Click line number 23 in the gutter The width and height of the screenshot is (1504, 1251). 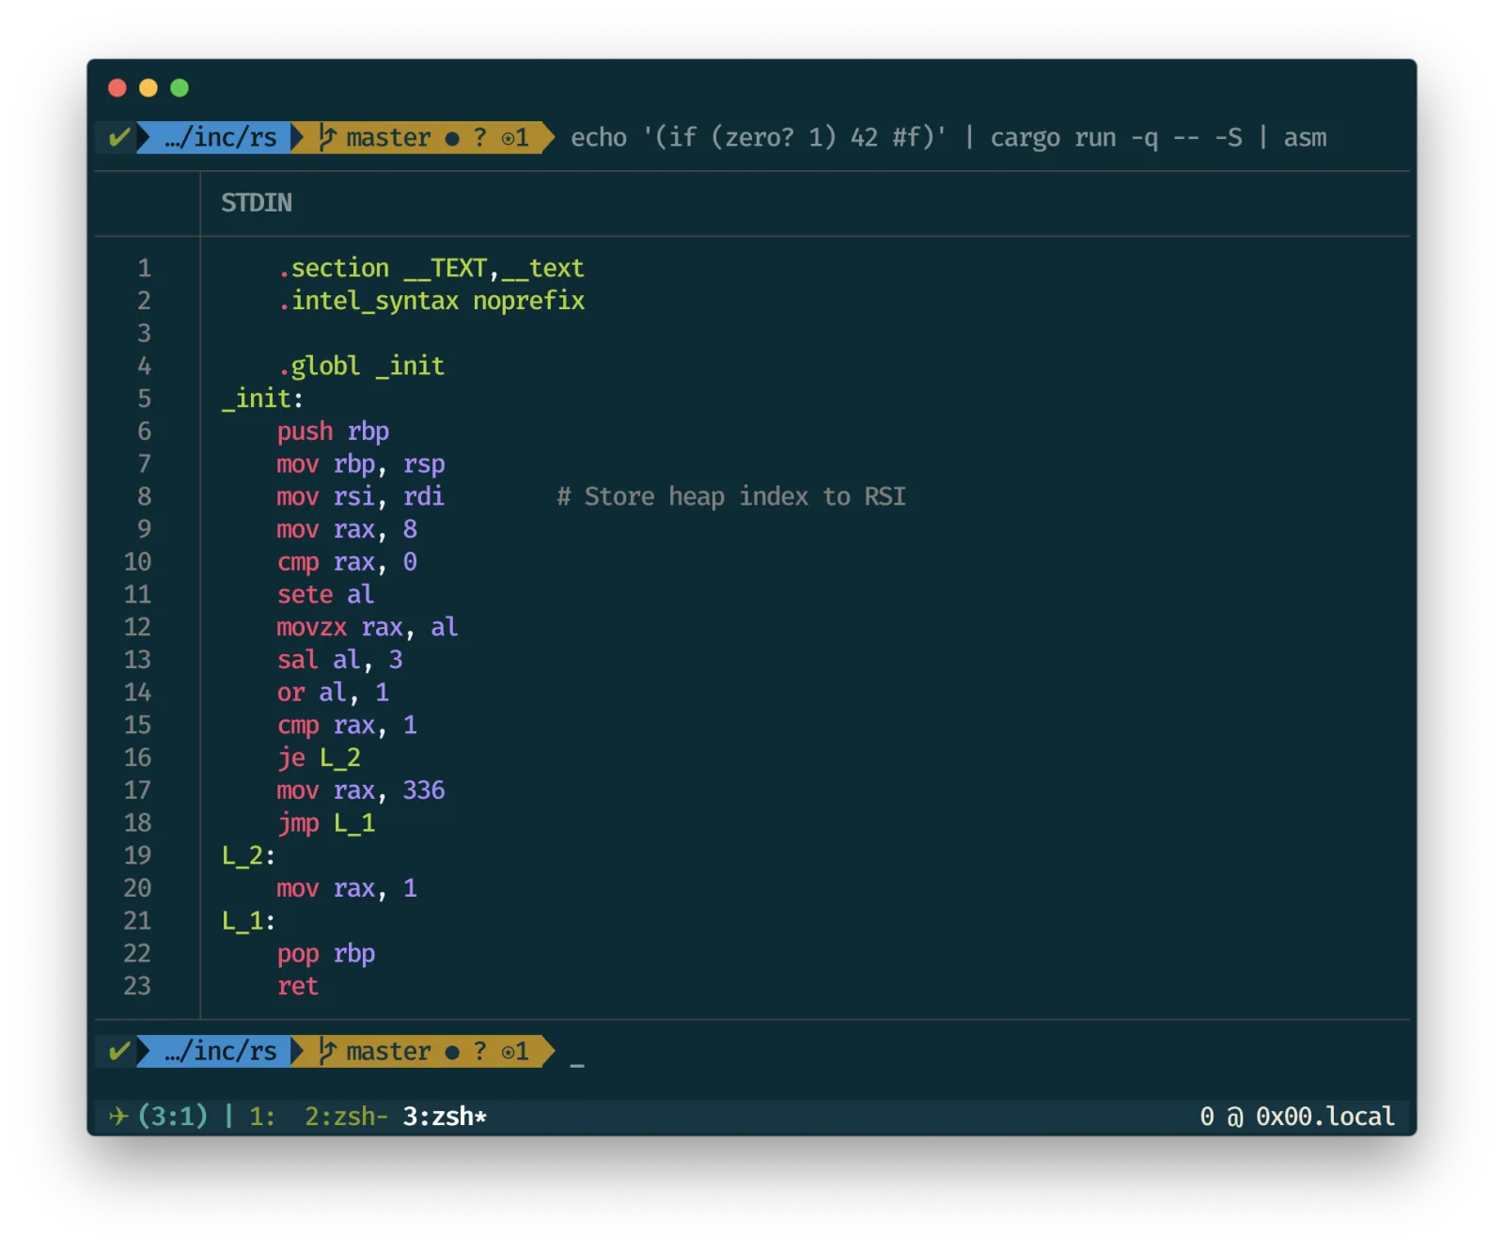point(137,986)
